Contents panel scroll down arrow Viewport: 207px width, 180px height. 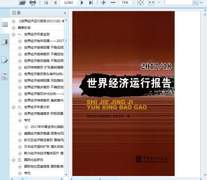pyautogui.click(x=66, y=175)
